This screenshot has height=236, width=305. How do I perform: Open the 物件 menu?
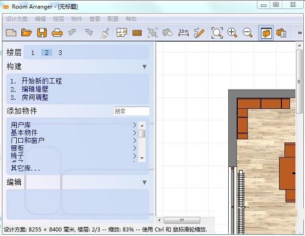click(x=77, y=19)
